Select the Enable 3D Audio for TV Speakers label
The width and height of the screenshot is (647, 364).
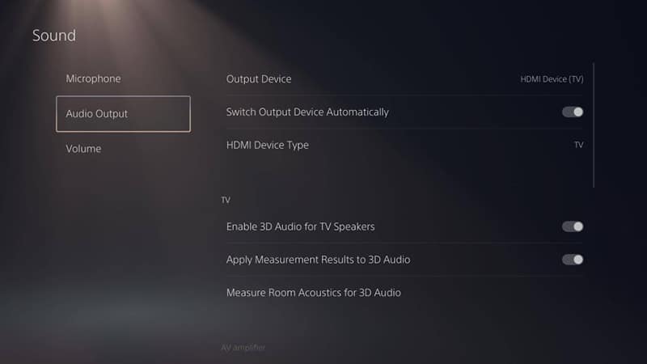pos(300,226)
